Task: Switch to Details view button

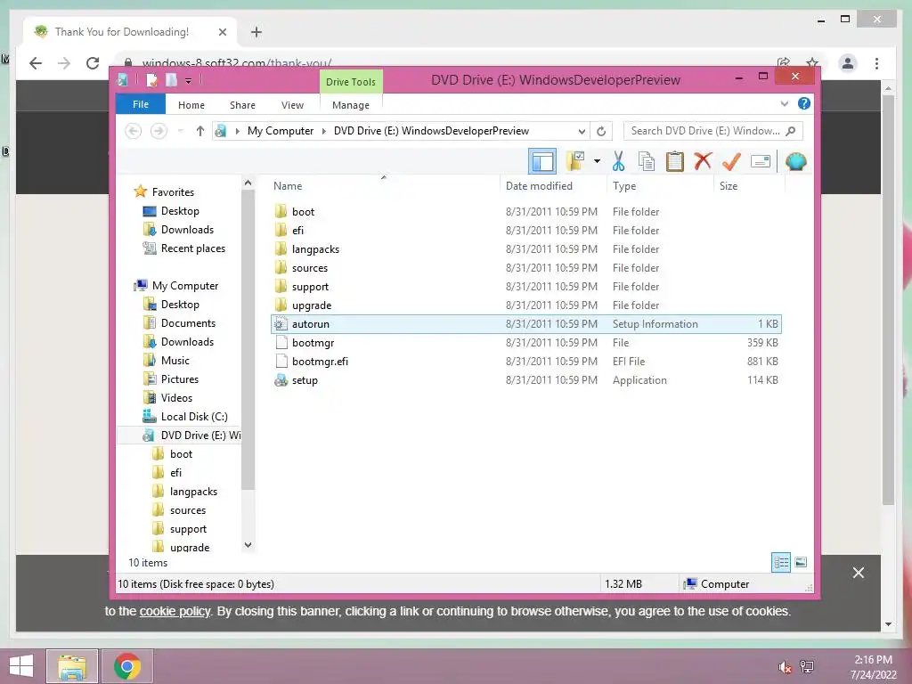Action: (x=780, y=562)
